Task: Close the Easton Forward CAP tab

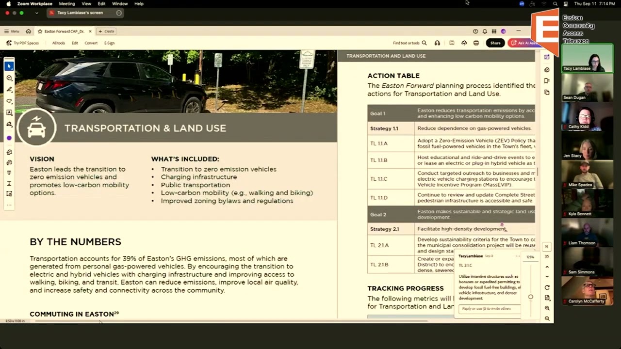Action: [x=90, y=31]
